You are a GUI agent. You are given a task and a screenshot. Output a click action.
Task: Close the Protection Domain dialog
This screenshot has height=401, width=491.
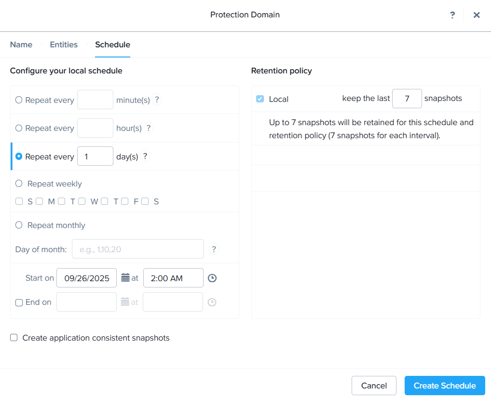pyautogui.click(x=477, y=15)
